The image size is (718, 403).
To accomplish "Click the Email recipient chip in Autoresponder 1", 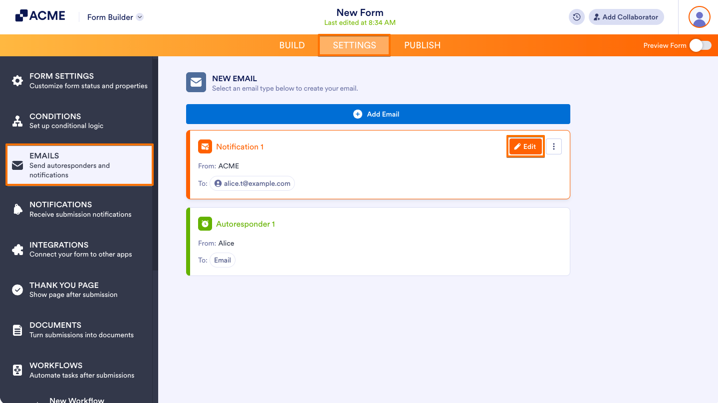I will 223,260.
